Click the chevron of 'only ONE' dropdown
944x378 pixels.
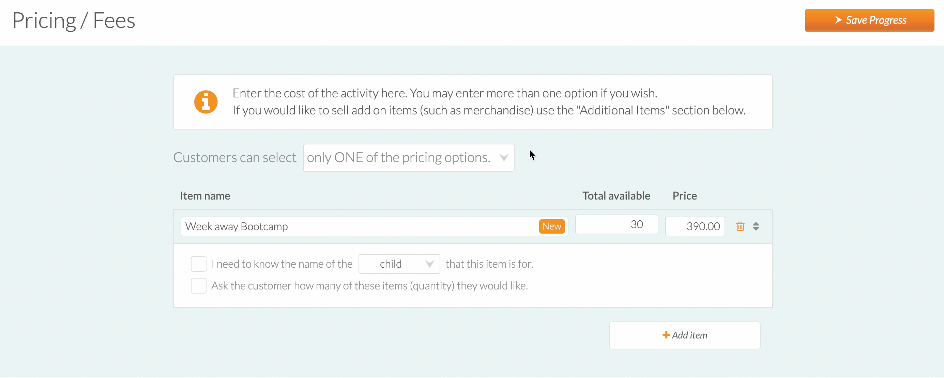(x=504, y=158)
